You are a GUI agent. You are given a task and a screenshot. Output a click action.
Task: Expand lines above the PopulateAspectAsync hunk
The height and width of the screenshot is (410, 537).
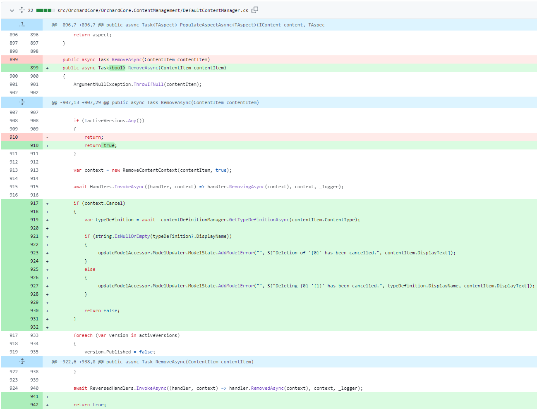pyautogui.click(x=22, y=25)
